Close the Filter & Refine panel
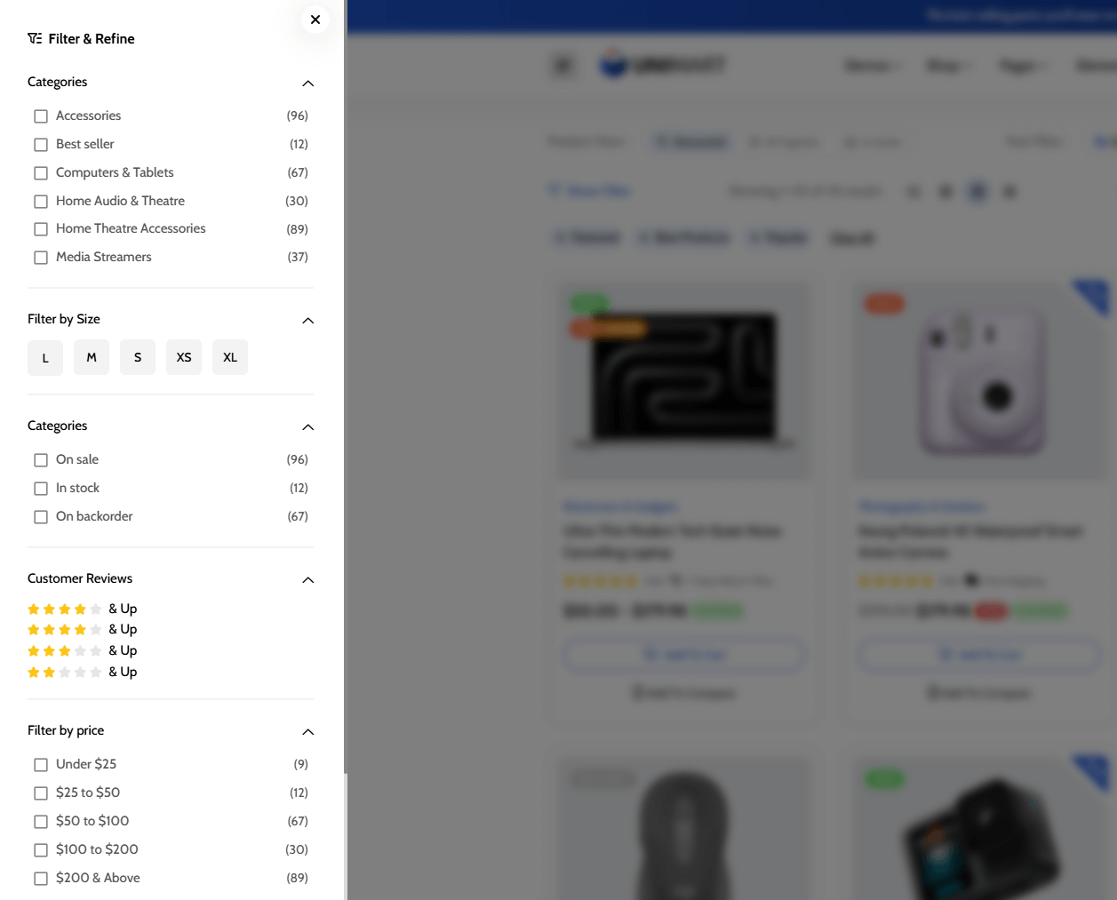 pyautogui.click(x=315, y=20)
